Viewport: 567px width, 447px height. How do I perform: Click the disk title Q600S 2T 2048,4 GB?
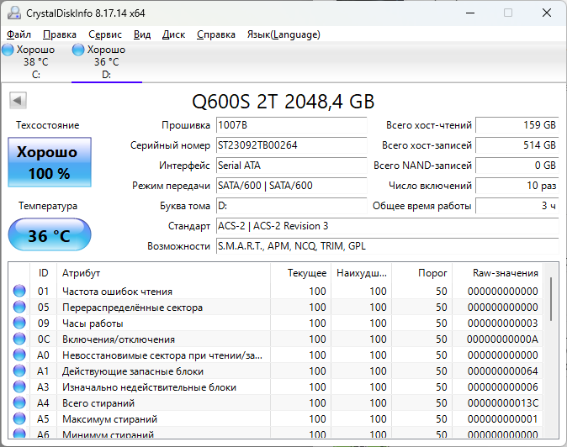(283, 102)
